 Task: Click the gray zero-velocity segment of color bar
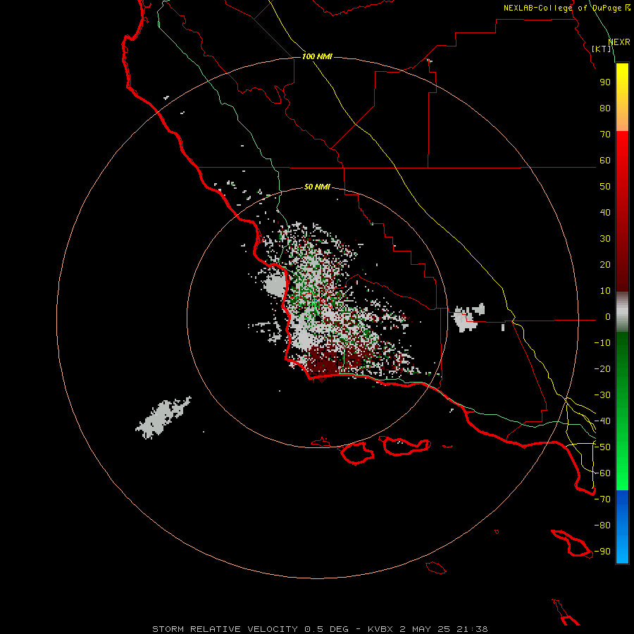pos(622,312)
